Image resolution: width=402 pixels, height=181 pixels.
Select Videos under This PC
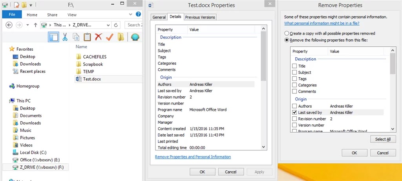pyautogui.click(x=26, y=145)
